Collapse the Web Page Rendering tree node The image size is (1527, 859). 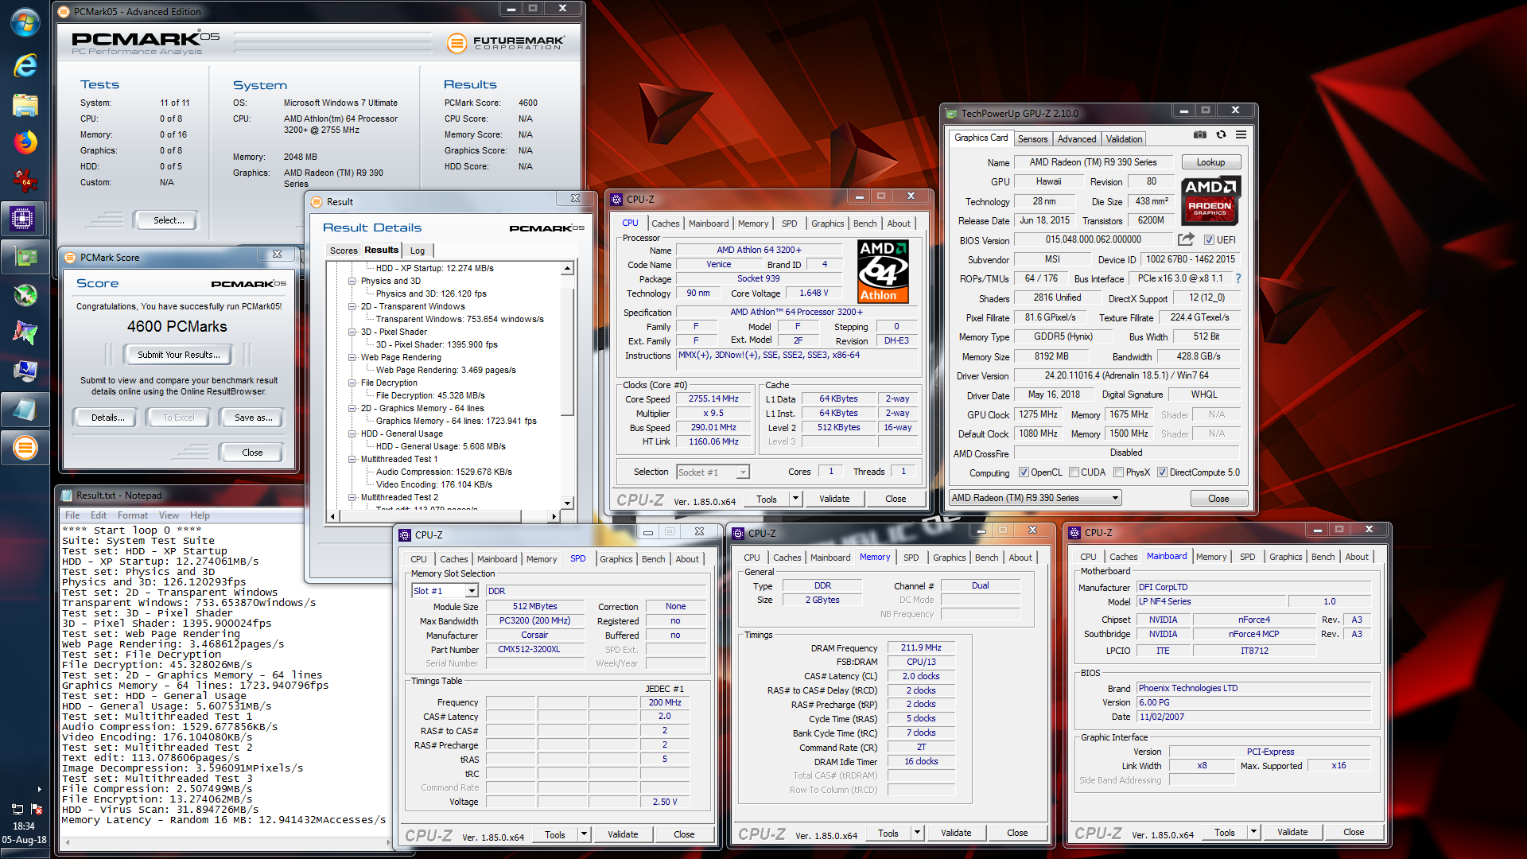pyautogui.click(x=352, y=357)
